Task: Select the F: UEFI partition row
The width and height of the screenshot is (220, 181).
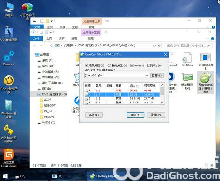Action: (122, 90)
